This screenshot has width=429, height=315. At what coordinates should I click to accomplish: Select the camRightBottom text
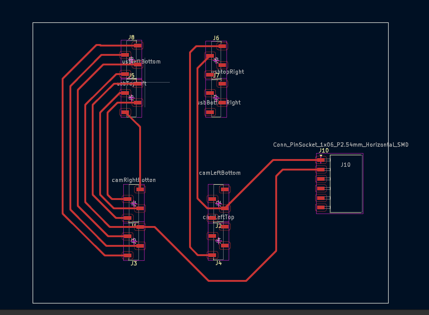coord(134,180)
